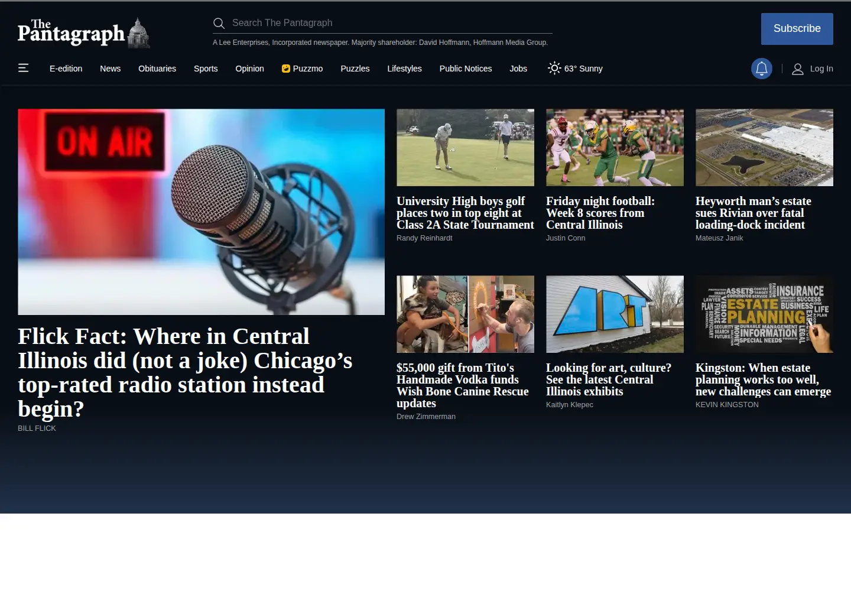Click the BILL FLICK byline
This screenshot has width=851, height=591.
[37, 428]
